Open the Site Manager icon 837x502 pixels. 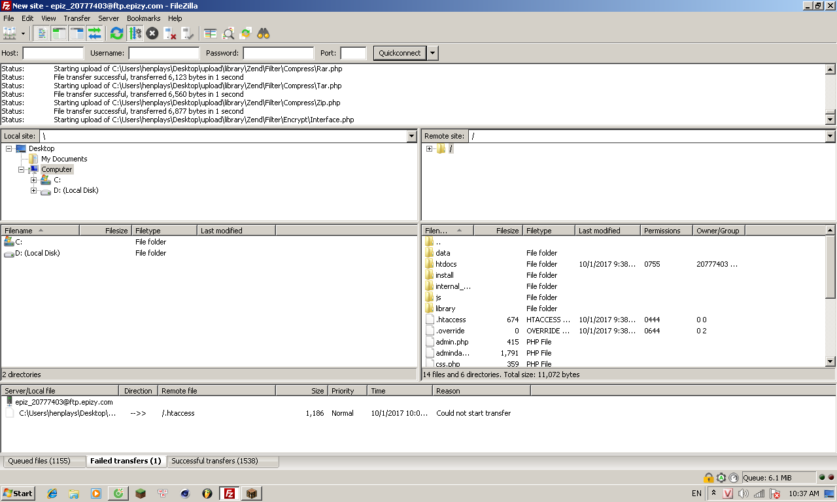pyautogui.click(x=10, y=33)
